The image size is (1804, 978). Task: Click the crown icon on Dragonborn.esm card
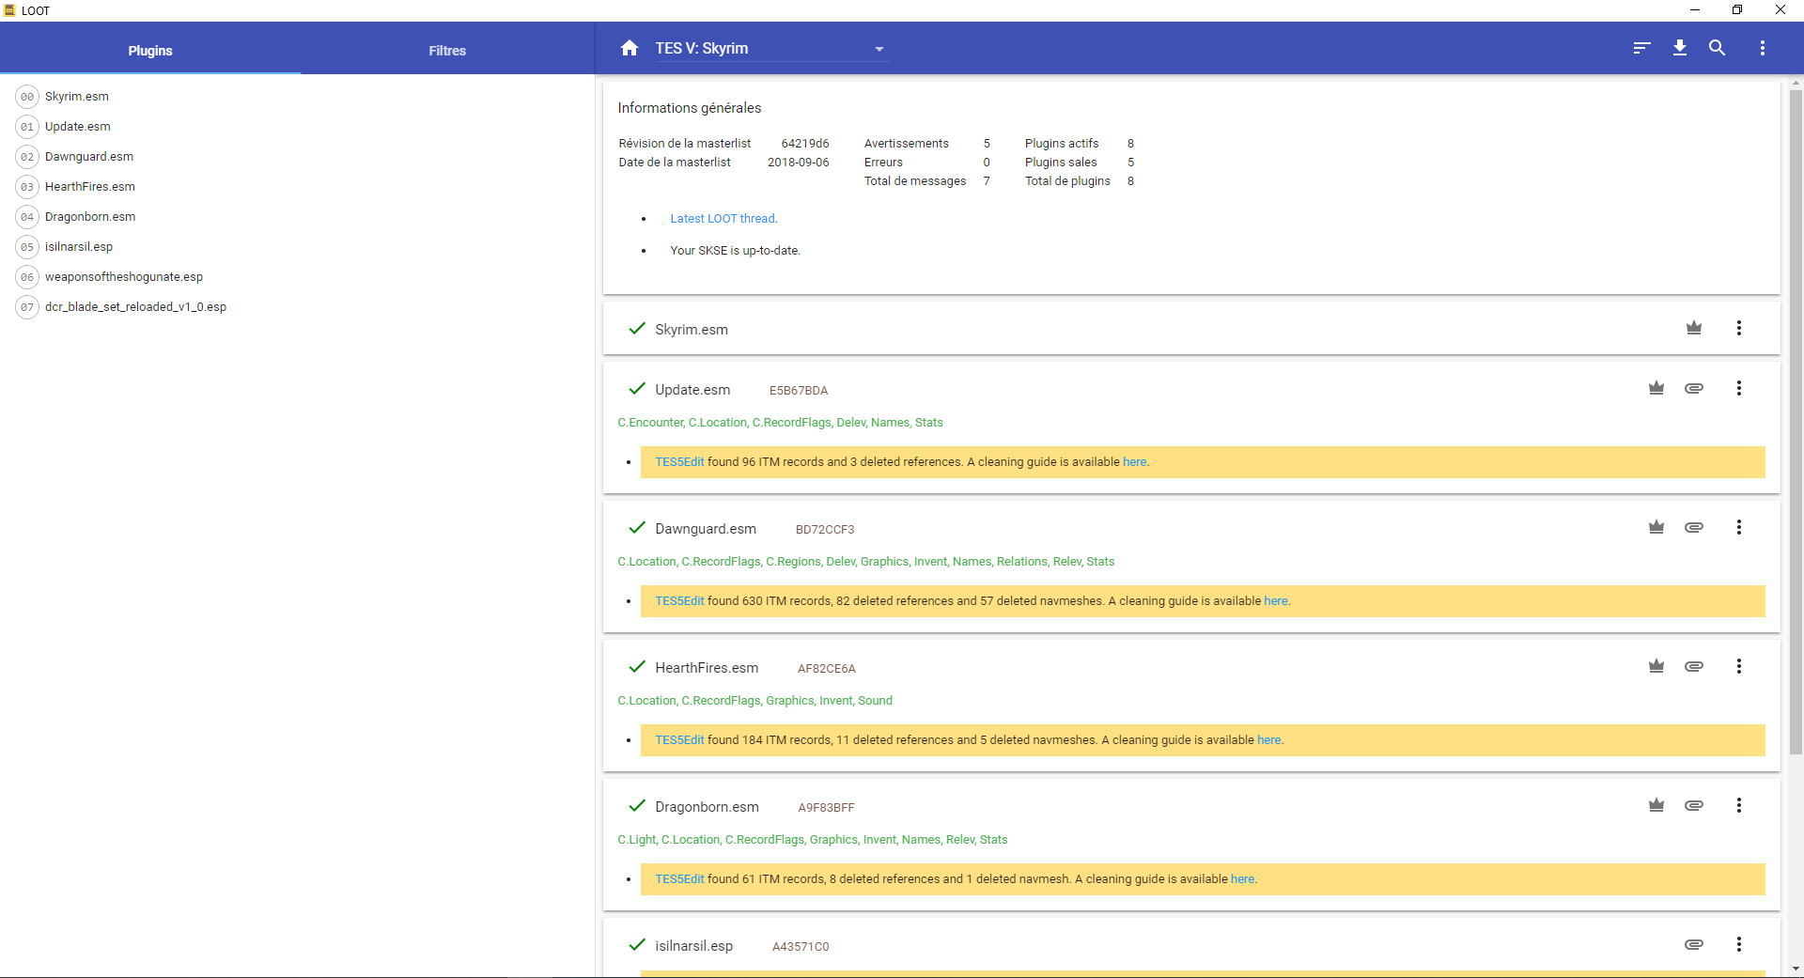point(1656,805)
